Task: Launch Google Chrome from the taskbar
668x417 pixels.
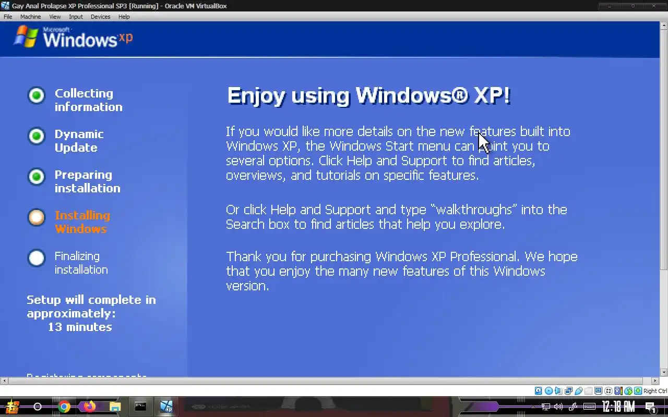Action: (64, 407)
